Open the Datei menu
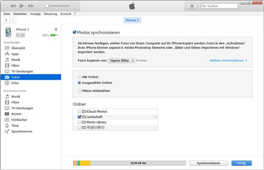Image resolution: width=264 pixels, height=170 pixels. point(7,14)
